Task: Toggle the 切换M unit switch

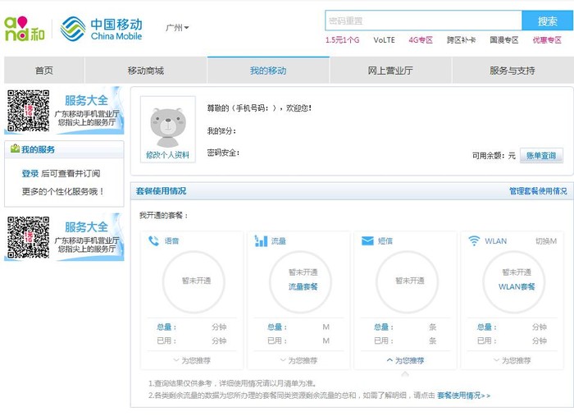Action: pos(546,241)
